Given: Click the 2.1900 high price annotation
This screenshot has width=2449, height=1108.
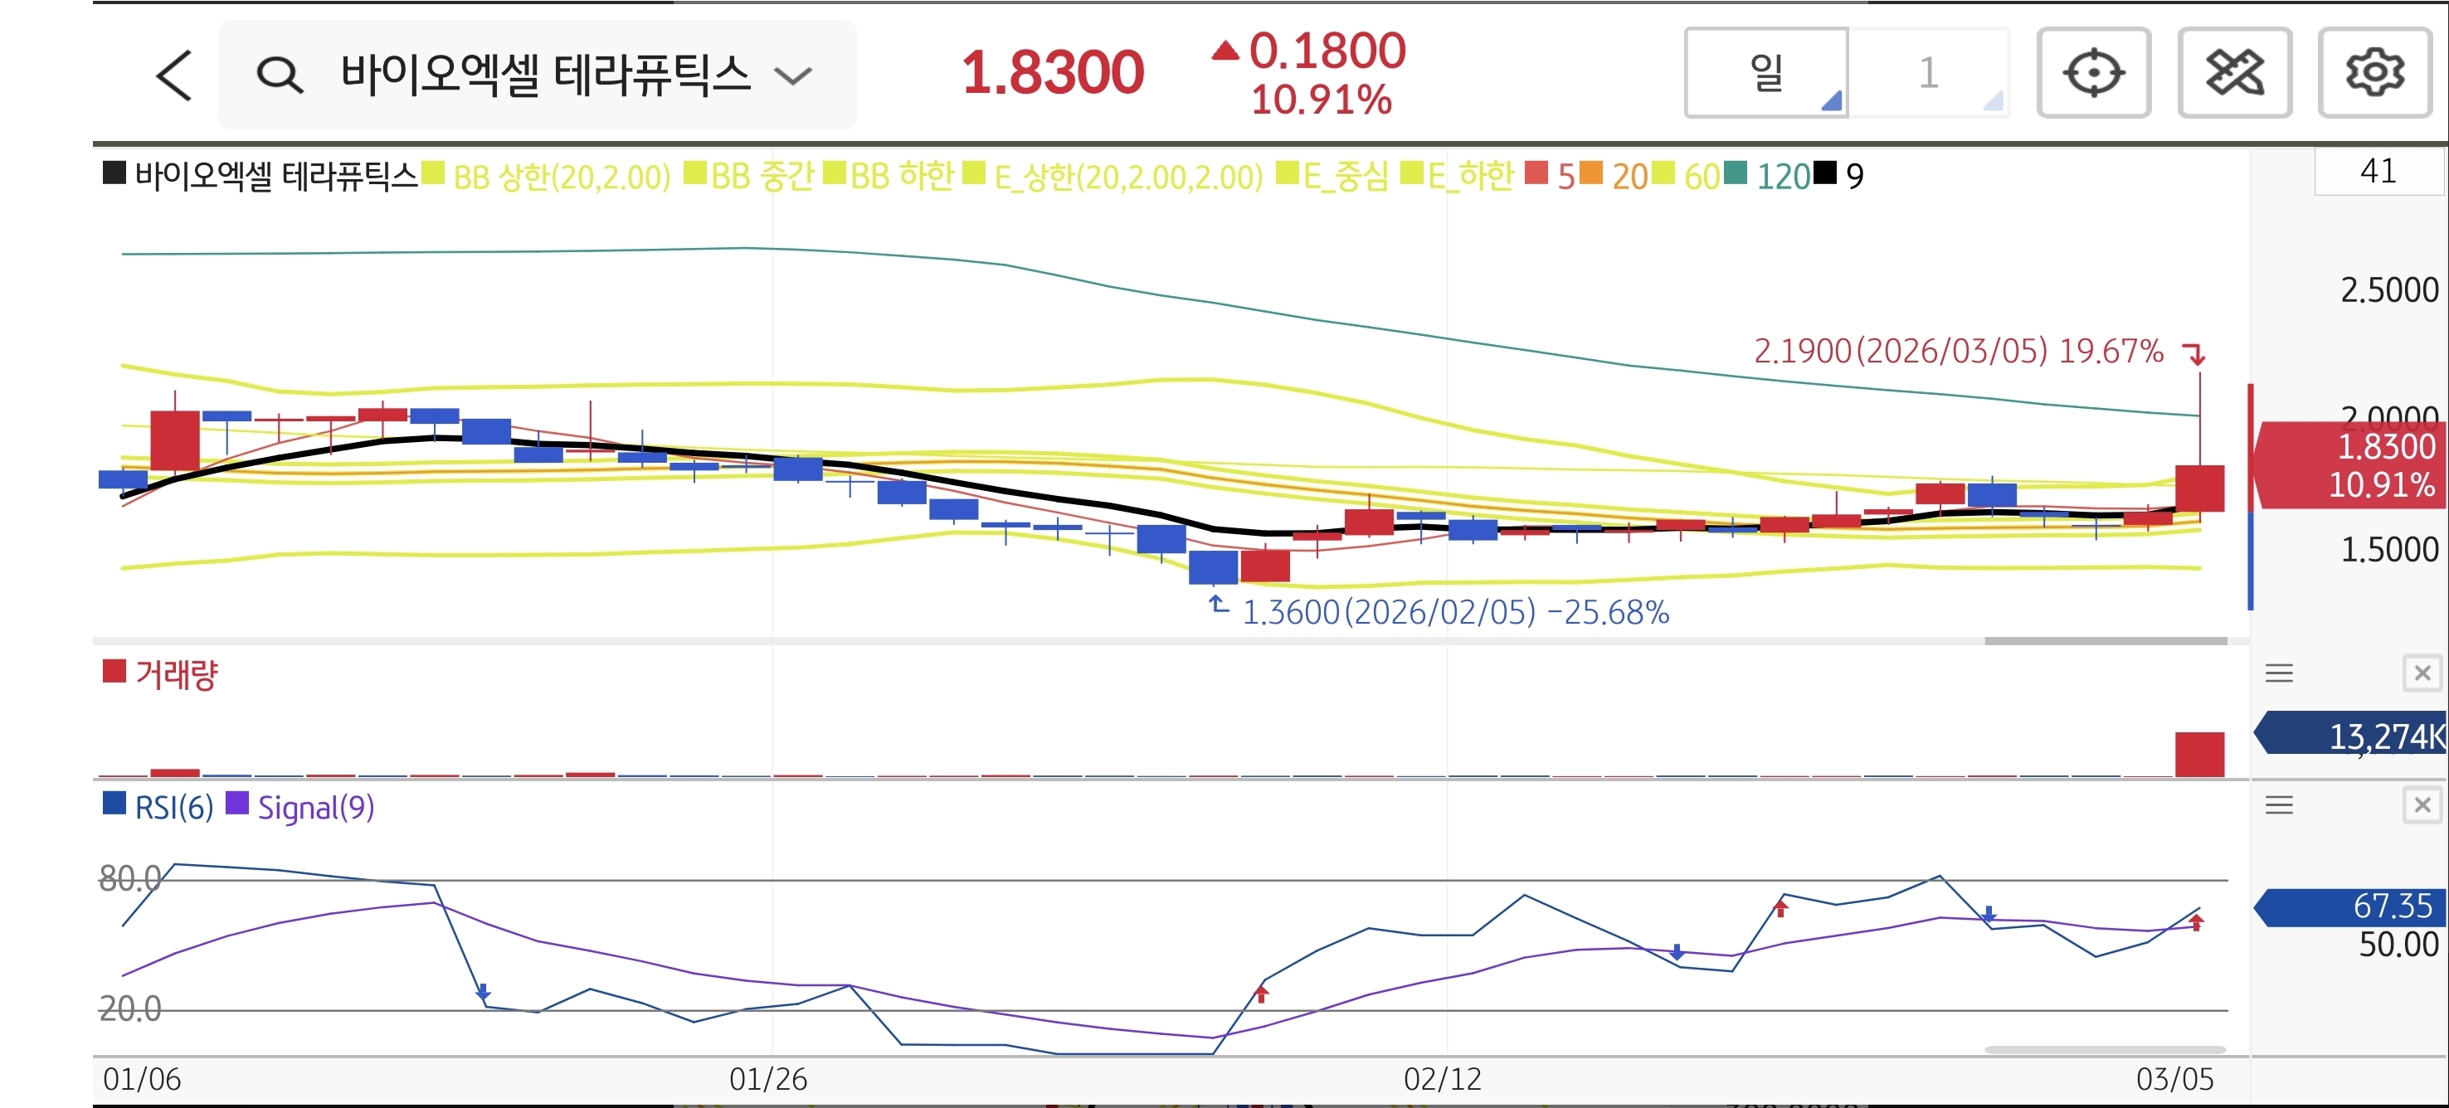Looking at the screenshot, I should click(1959, 352).
